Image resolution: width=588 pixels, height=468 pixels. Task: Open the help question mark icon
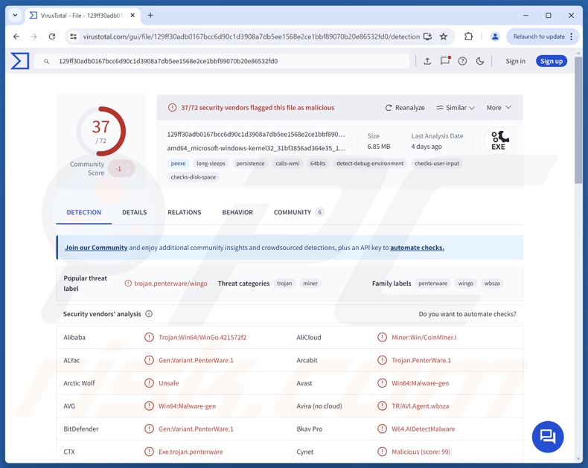point(462,61)
